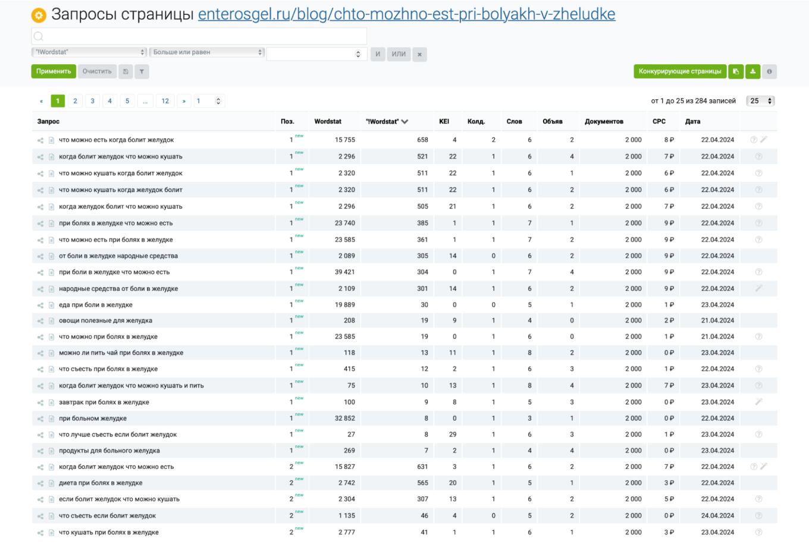Click the search queries input field
809x551 pixels.
tap(199, 36)
